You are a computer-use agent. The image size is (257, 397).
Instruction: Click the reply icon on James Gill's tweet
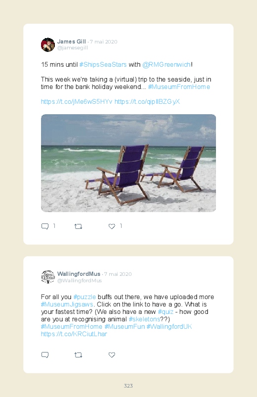45,226
